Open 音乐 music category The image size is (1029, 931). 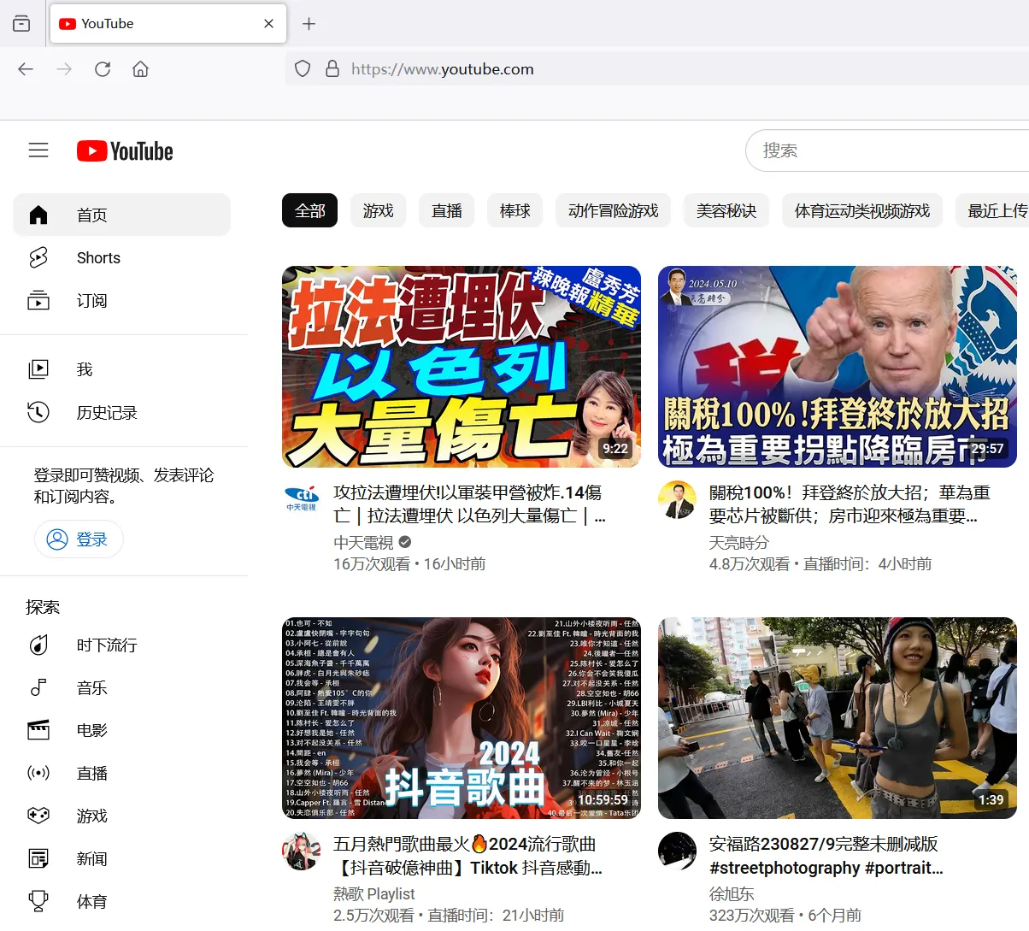pyautogui.click(x=91, y=688)
